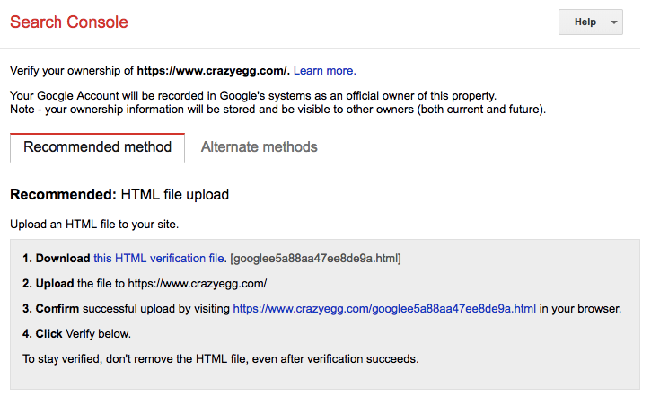Viewport: 651px width, 397px height.
Task: Expand the Help dropdown arrow
Action: click(x=613, y=22)
